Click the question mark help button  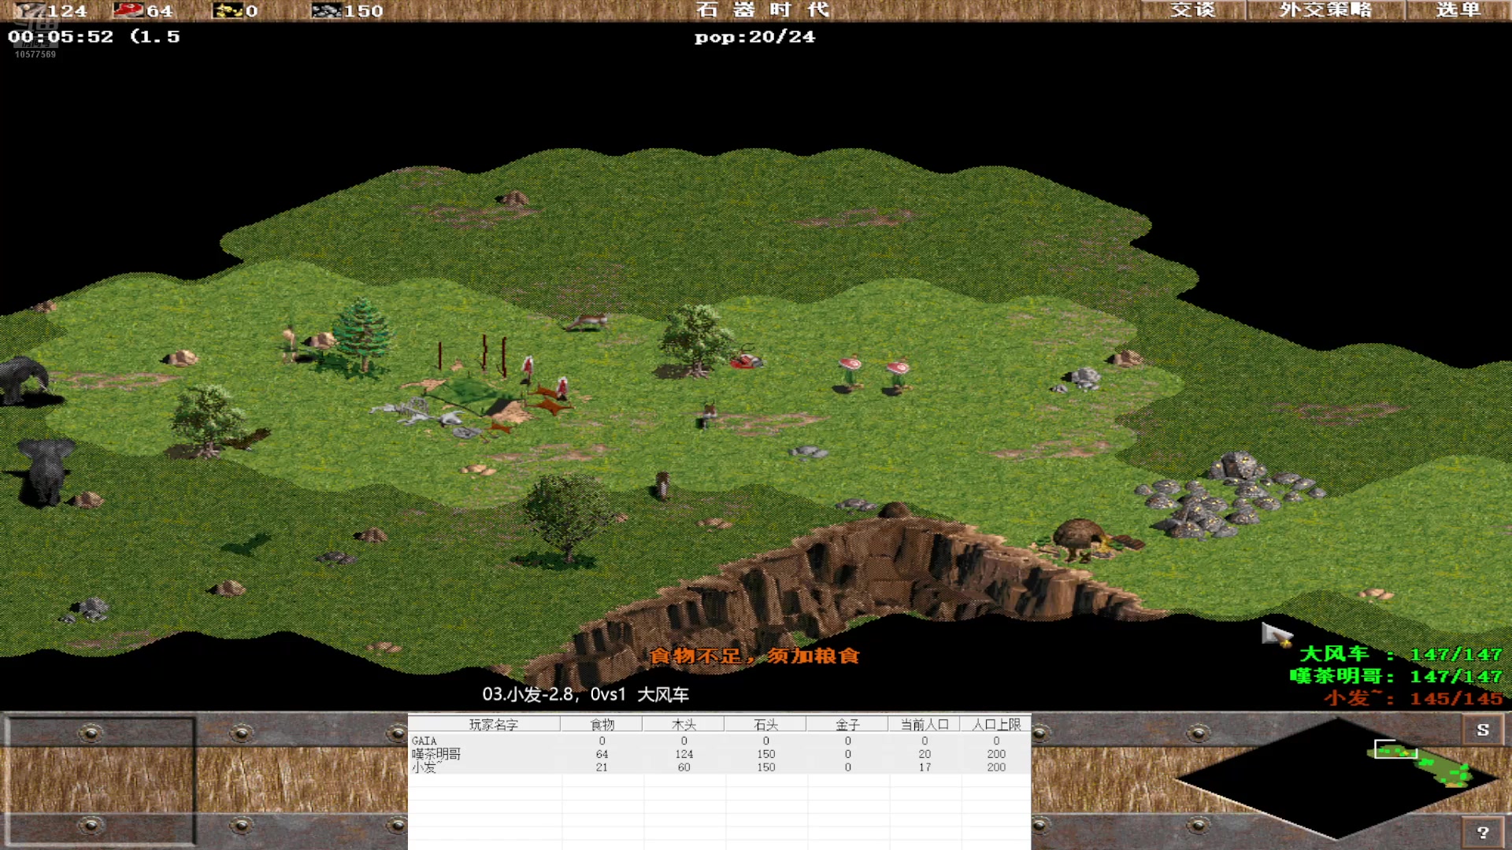point(1483,832)
